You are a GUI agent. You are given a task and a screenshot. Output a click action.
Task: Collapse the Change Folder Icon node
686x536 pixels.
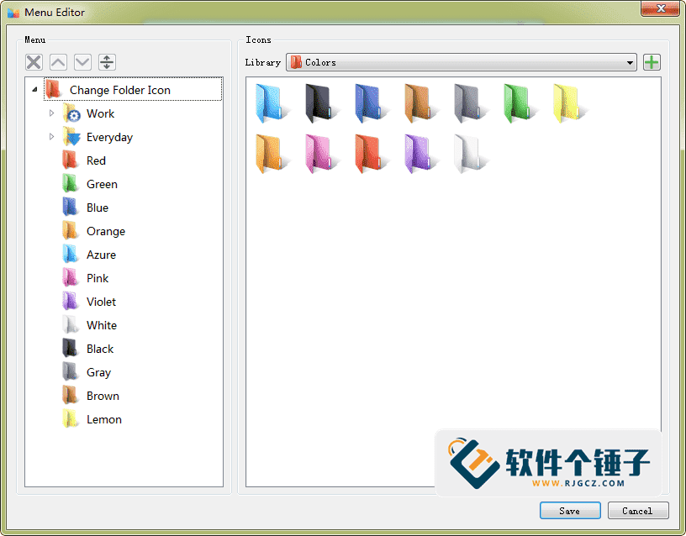pyautogui.click(x=34, y=89)
